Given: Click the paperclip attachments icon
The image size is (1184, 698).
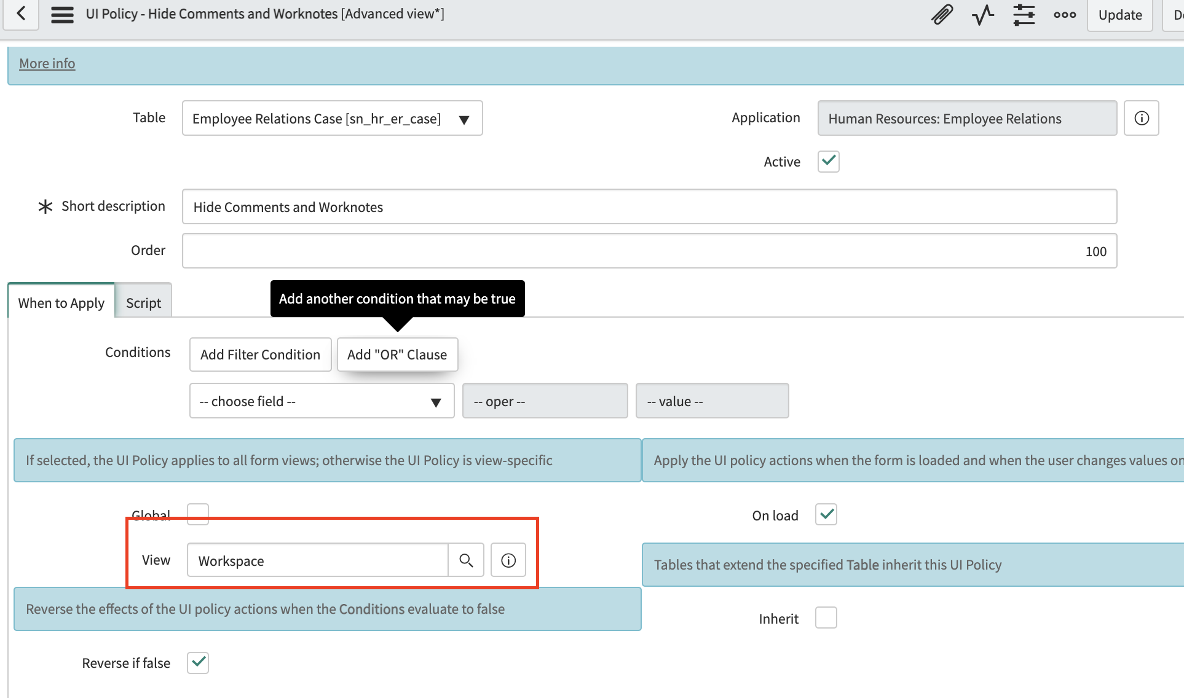Looking at the screenshot, I should [942, 14].
